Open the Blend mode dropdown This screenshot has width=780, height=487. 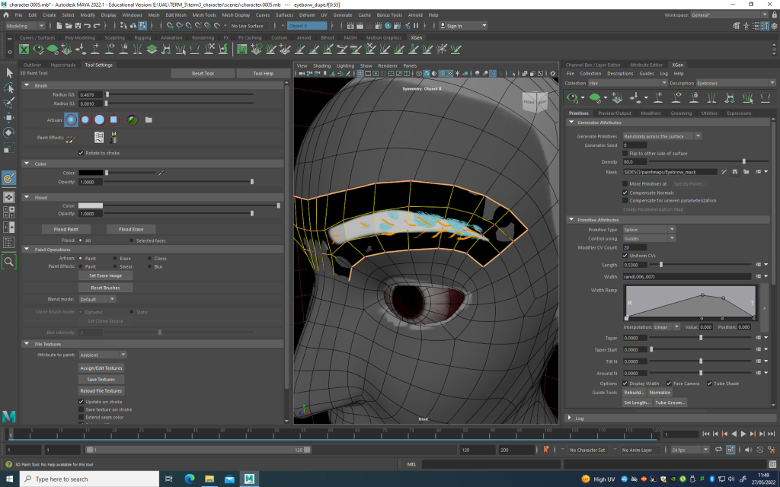click(x=97, y=299)
